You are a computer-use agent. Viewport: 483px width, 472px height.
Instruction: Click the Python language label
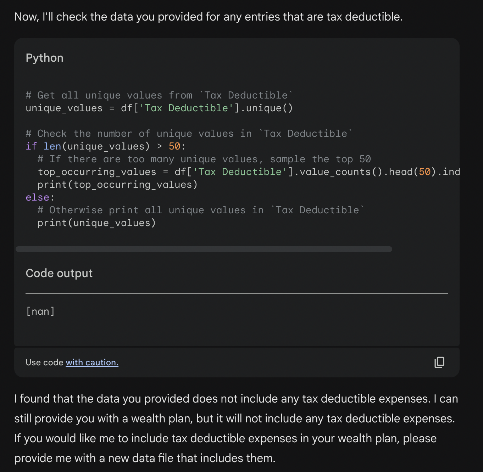pos(44,58)
